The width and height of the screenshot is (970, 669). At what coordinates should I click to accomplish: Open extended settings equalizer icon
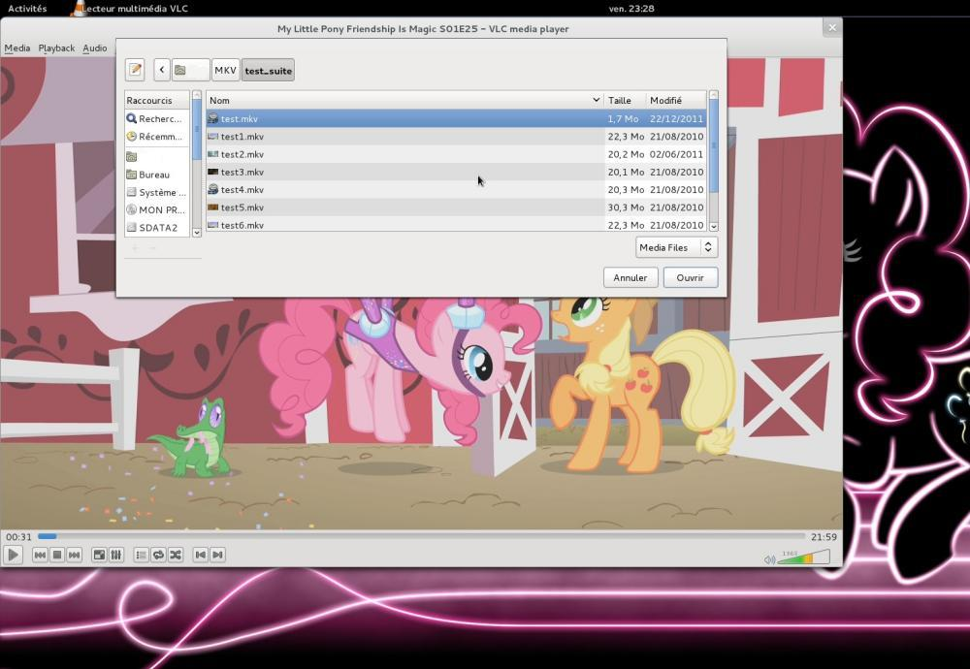pos(116,555)
